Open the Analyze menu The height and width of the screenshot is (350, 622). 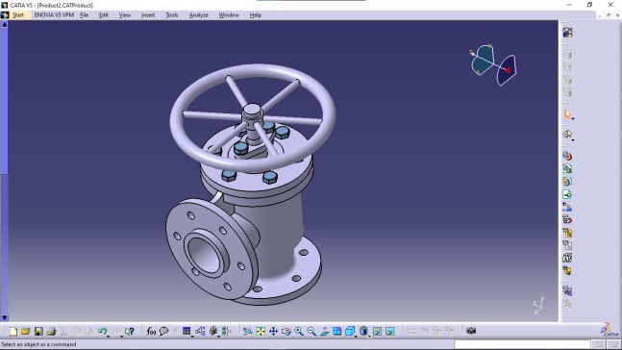(198, 15)
